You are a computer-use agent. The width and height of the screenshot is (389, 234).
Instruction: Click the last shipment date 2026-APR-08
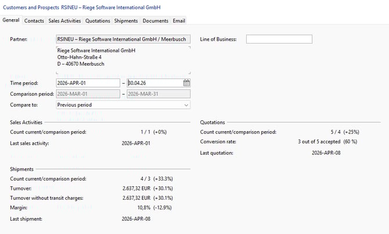(136, 219)
